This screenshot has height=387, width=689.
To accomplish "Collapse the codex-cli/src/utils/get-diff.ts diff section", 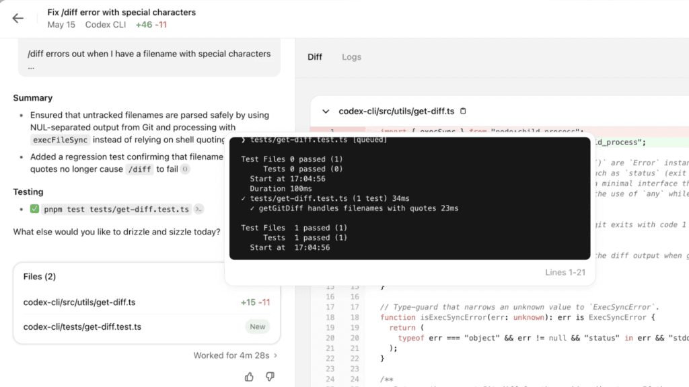I will pyautogui.click(x=326, y=112).
